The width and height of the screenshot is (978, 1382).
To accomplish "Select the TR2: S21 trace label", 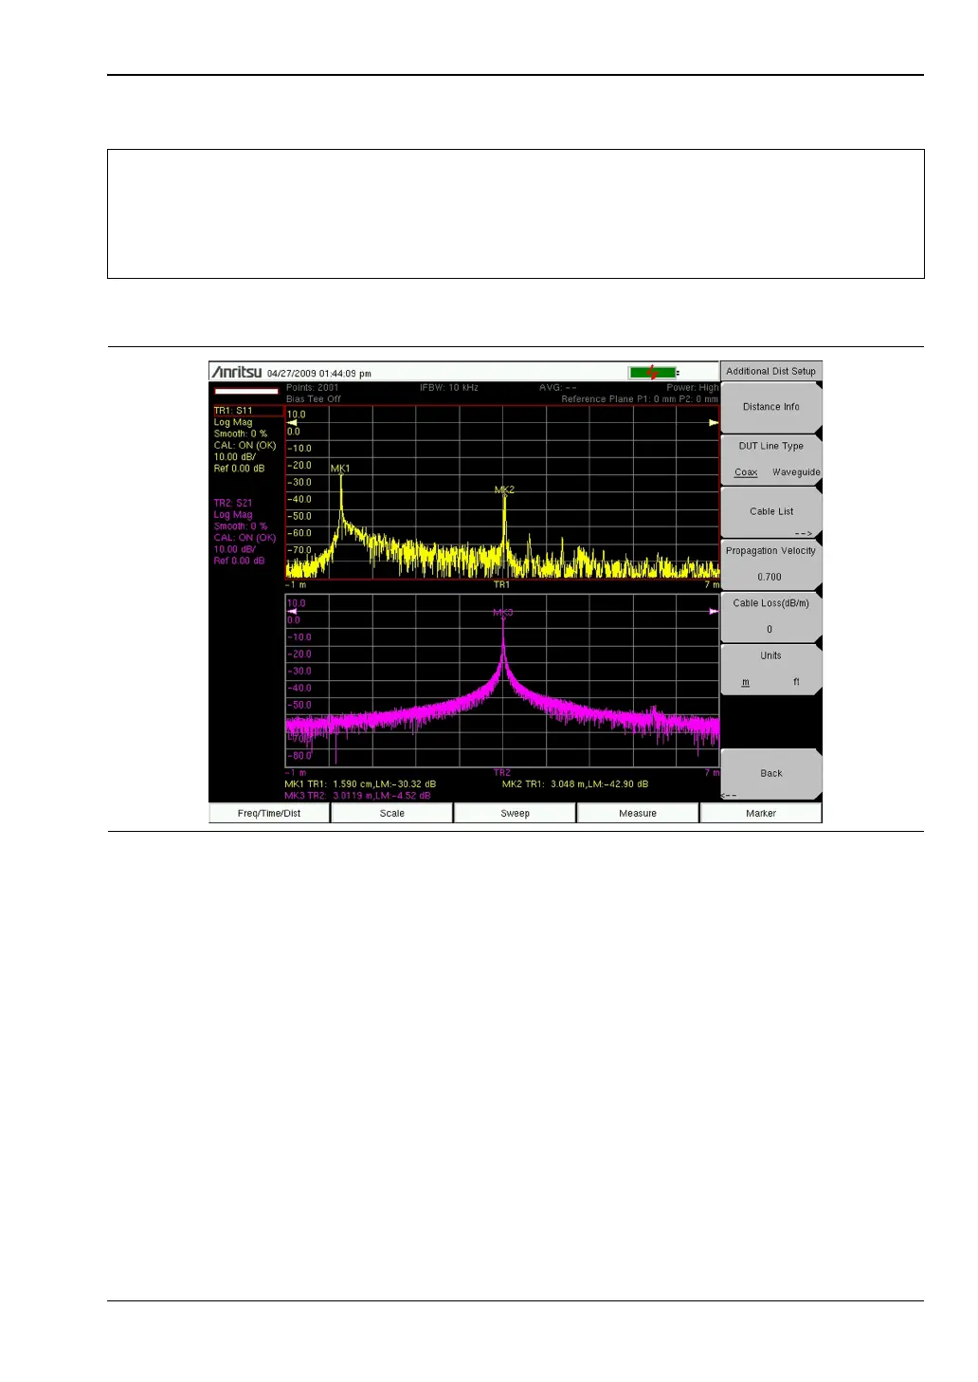I will coord(233,504).
